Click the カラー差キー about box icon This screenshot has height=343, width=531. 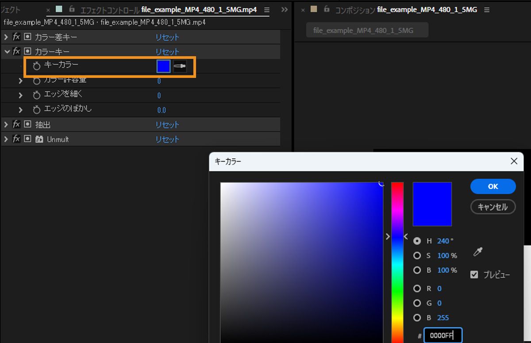point(28,37)
